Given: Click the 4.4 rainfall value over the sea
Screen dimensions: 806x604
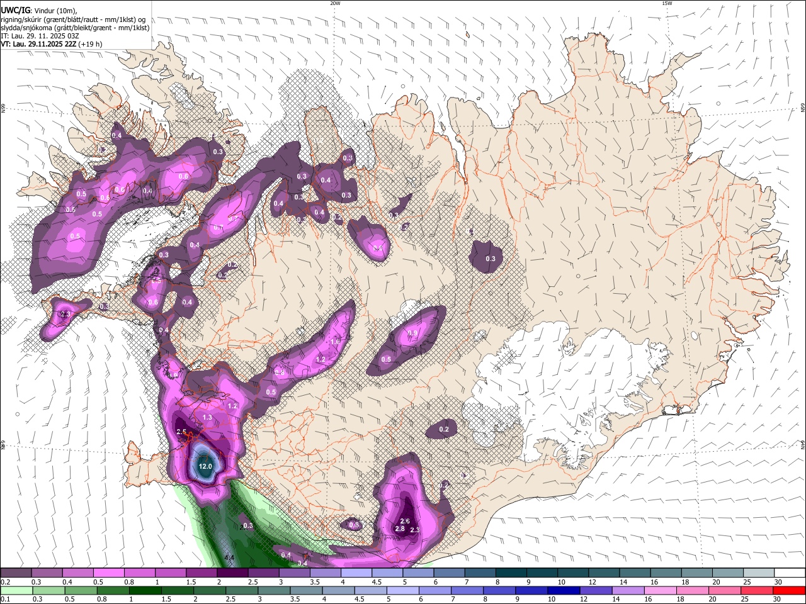Looking at the screenshot, I should (x=230, y=558).
